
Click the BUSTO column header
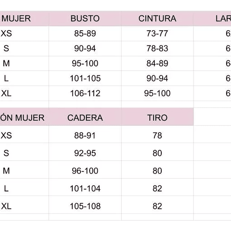(85, 19)
